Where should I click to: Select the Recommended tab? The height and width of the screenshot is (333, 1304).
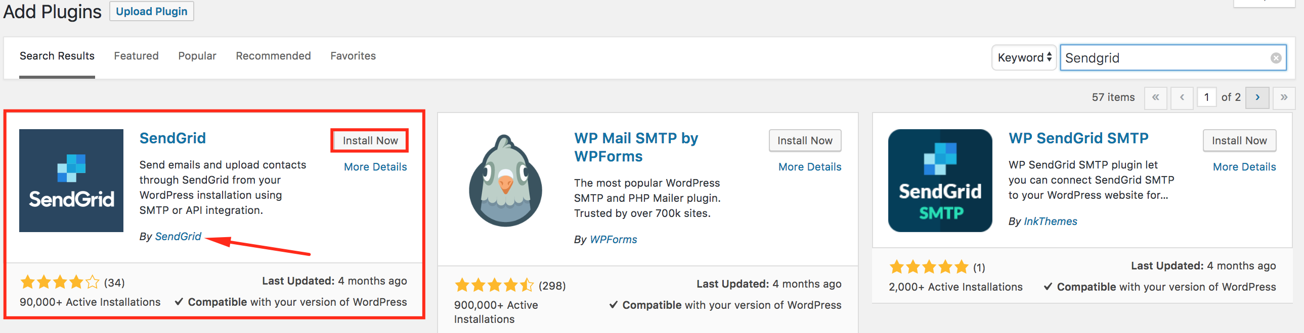point(273,56)
